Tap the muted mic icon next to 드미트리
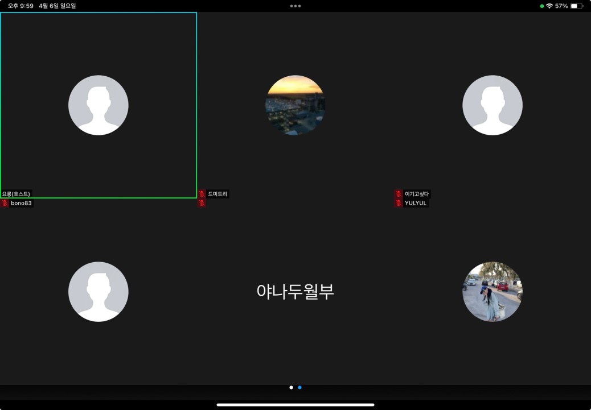Screen dimensions: 591x410 point(202,194)
